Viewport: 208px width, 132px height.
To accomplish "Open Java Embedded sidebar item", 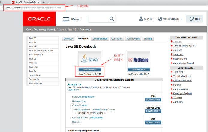I will [43, 55].
